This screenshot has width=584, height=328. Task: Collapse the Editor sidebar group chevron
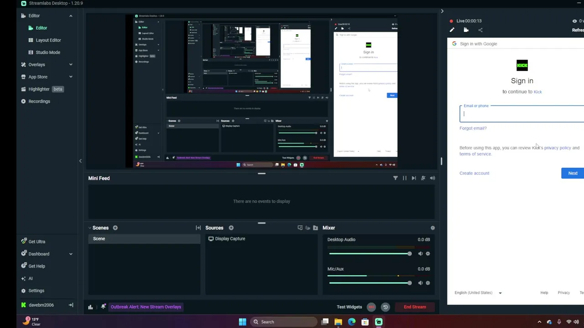coord(71,16)
